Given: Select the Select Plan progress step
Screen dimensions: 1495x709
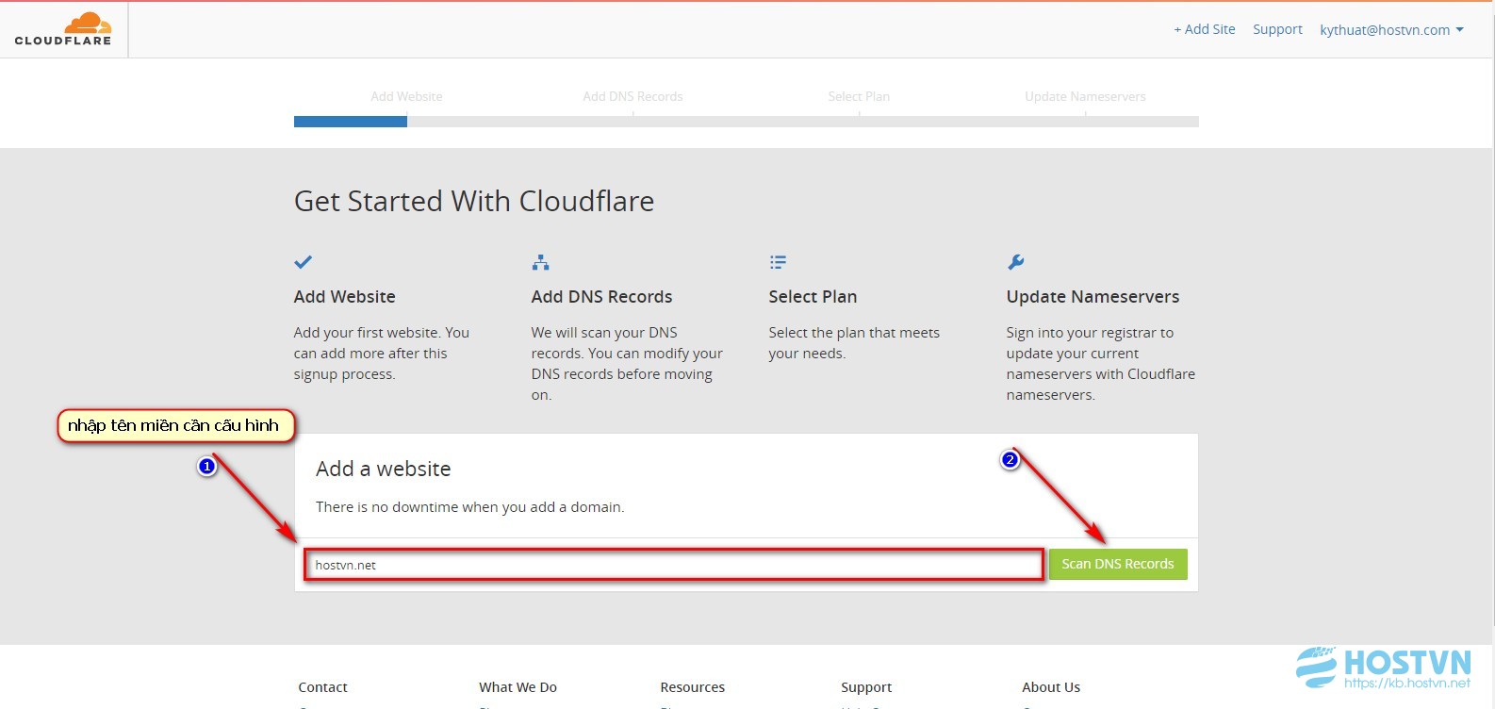Looking at the screenshot, I should [859, 96].
